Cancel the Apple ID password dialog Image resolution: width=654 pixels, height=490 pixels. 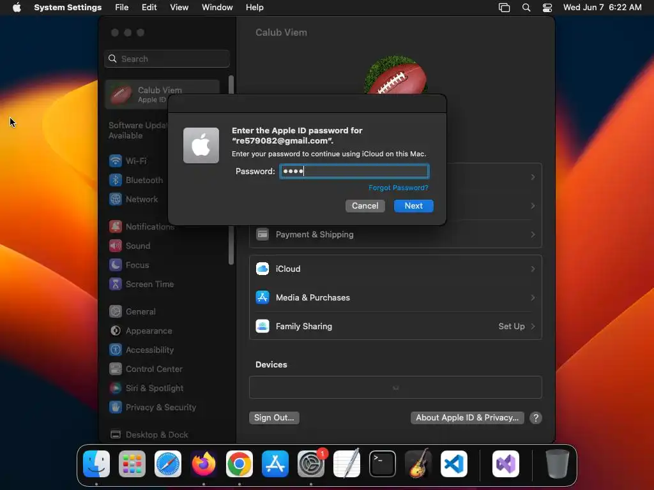365,206
